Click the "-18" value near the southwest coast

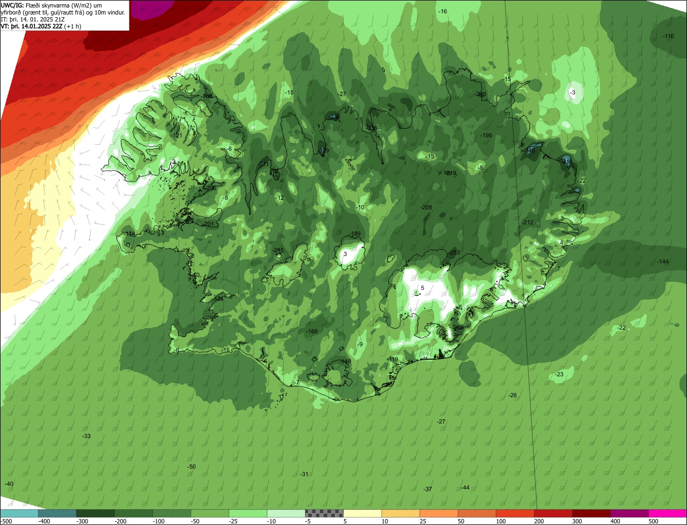[225, 350]
